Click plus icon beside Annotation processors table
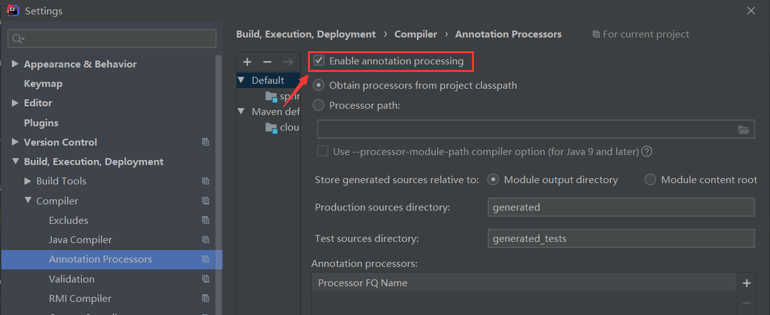The width and height of the screenshot is (770, 315). click(746, 283)
